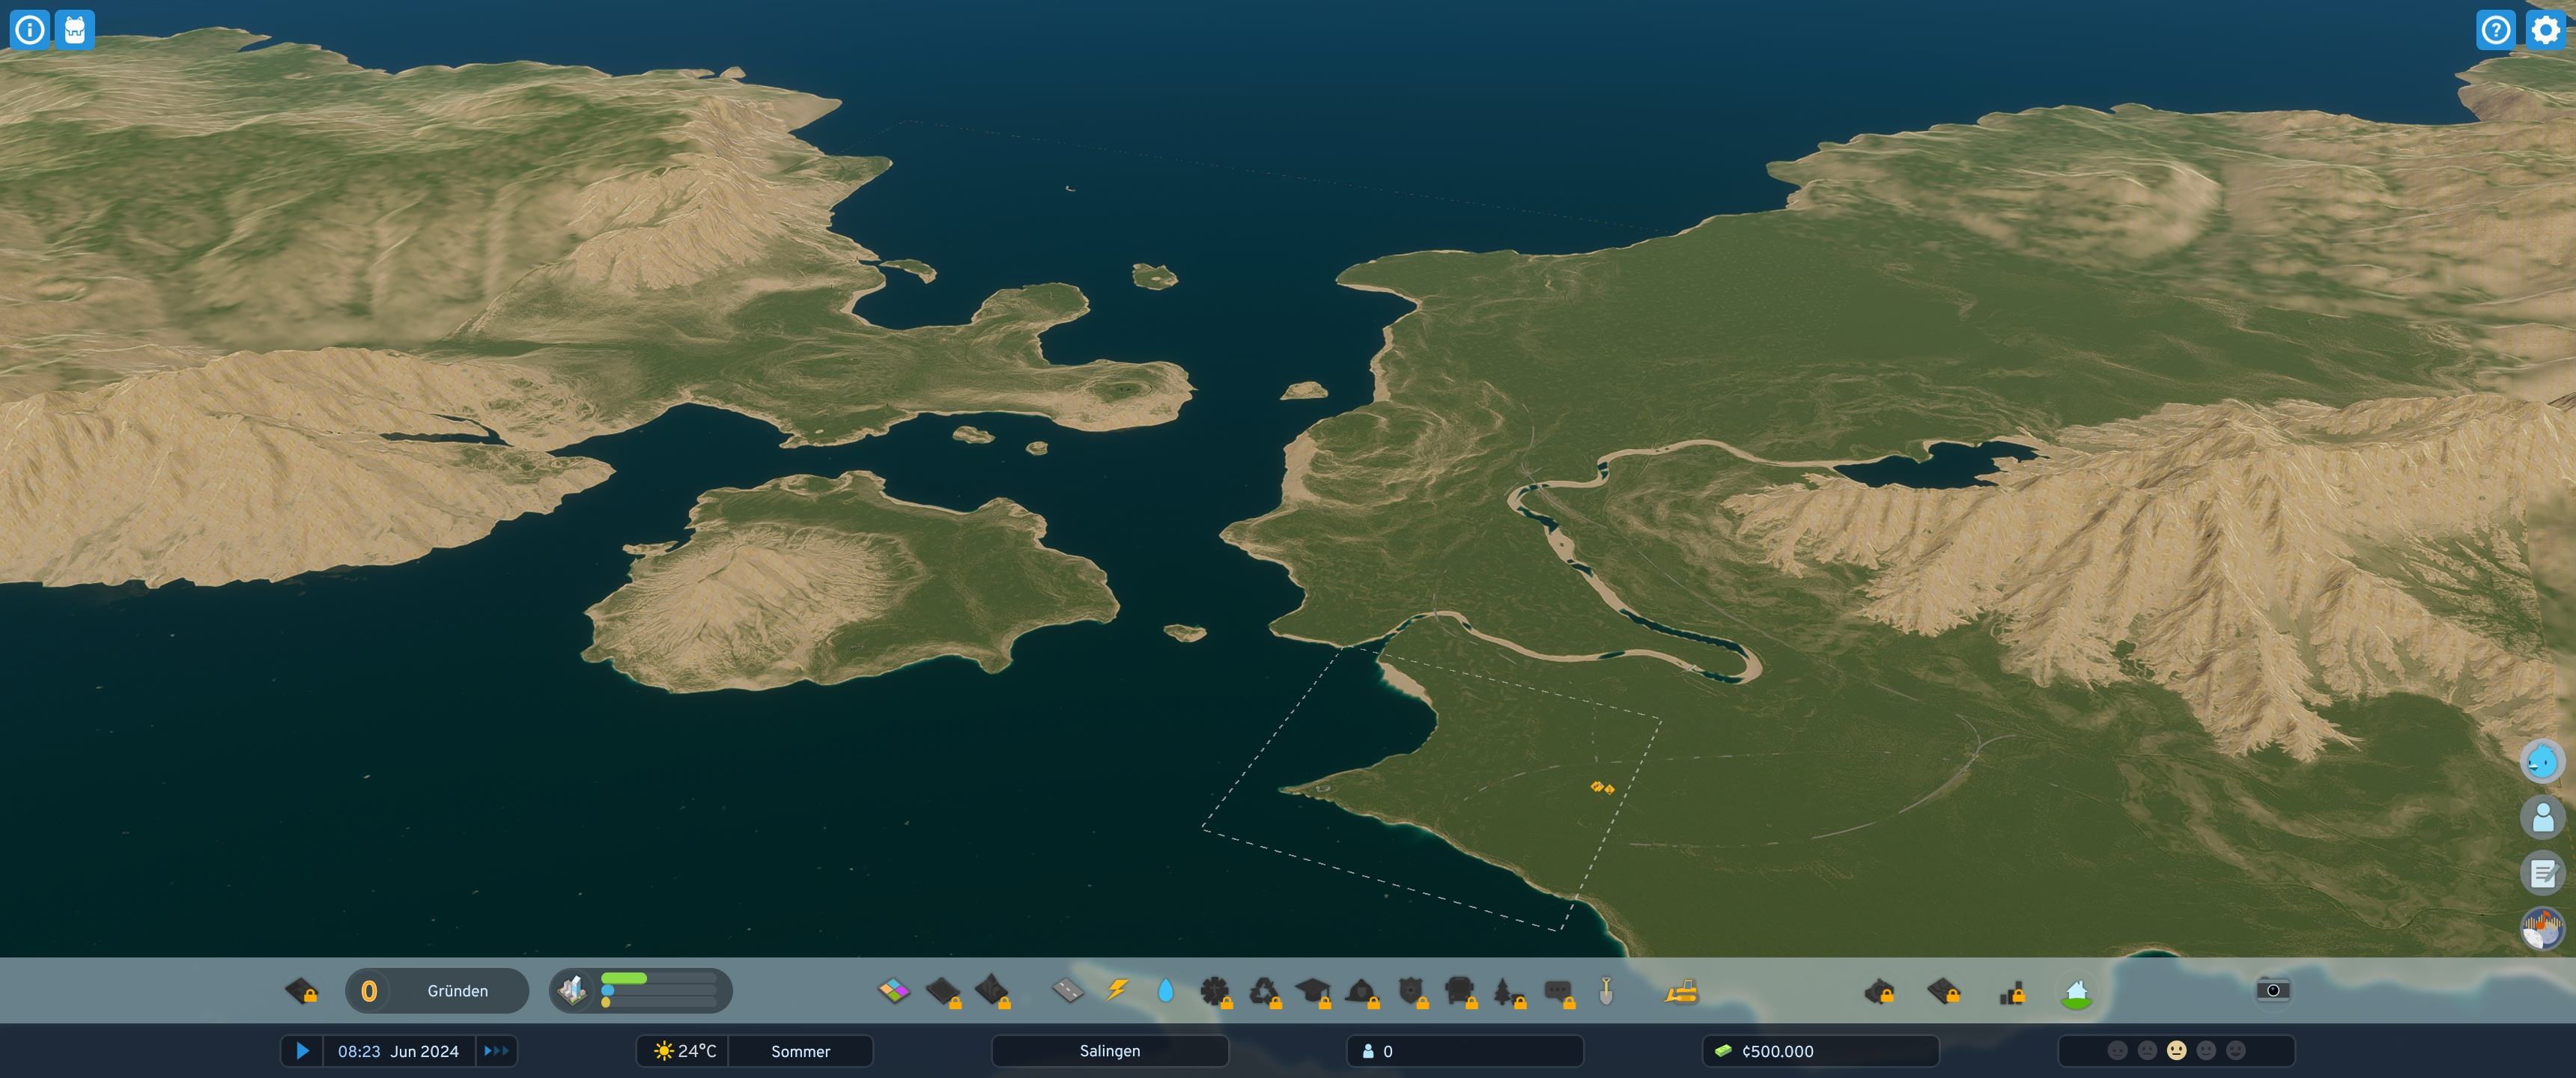The image size is (2576, 1078).
Task: Select the Landscaping shovel tool
Action: click(1606, 990)
